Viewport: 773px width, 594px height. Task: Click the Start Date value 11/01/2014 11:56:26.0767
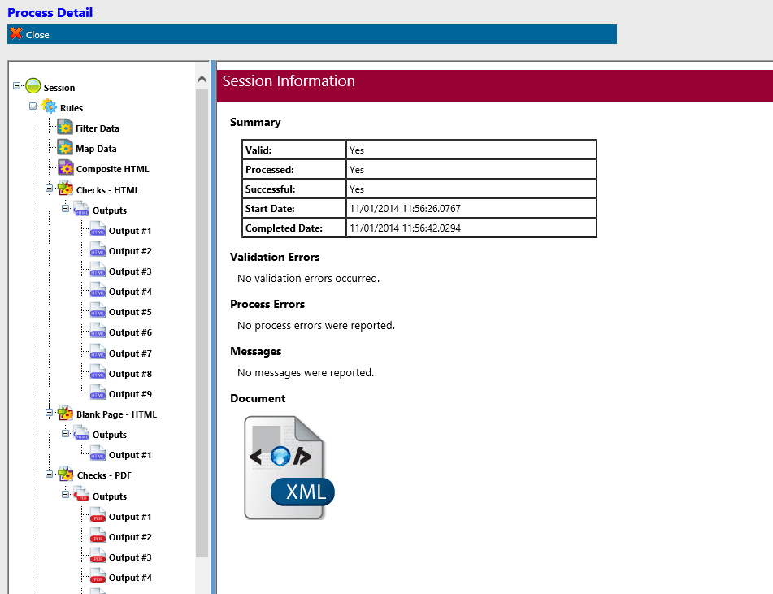[406, 209]
